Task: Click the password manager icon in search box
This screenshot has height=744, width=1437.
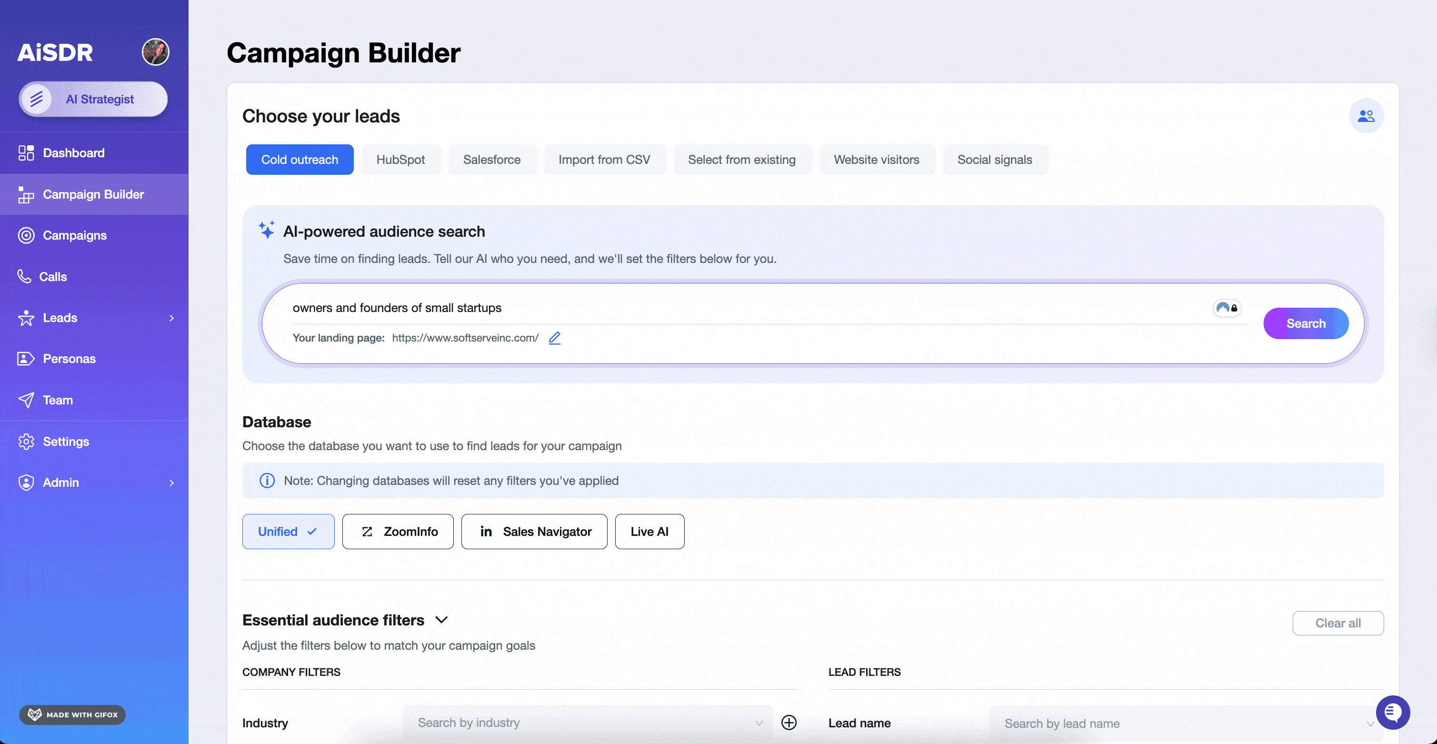Action: pos(1227,308)
